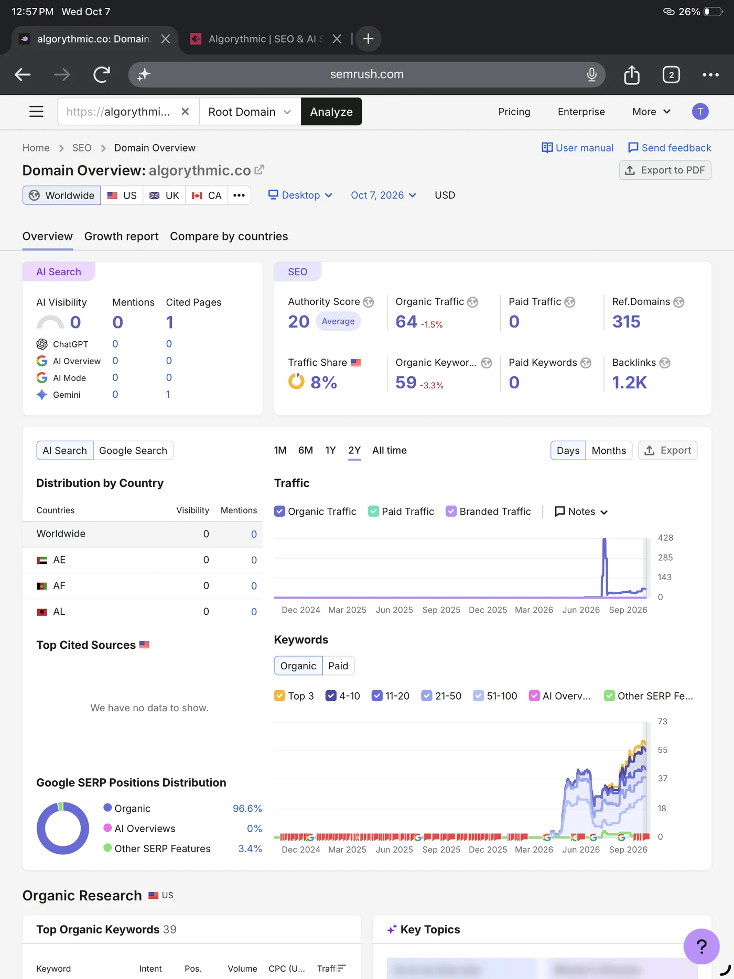Open the help question mark bubble
Image resolution: width=734 pixels, height=979 pixels.
(x=701, y=946)
